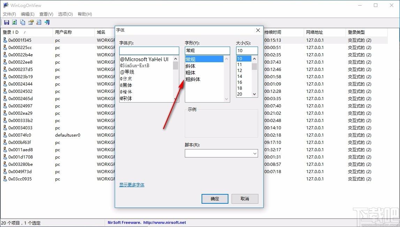Click the Exit door toolbar icon

pyautogui.click(x=47, y=23)
